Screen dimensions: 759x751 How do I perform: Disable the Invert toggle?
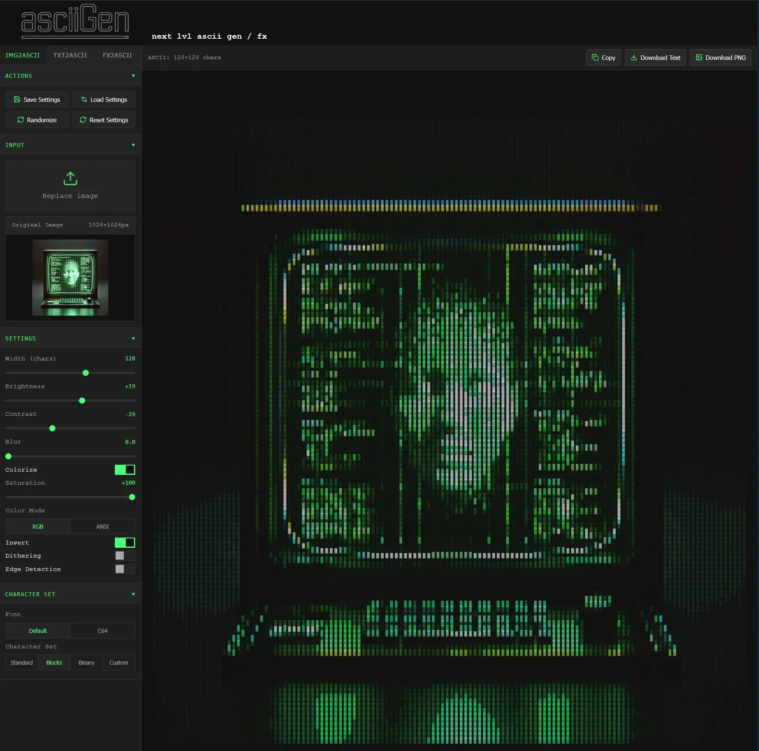tap(125, 542)
